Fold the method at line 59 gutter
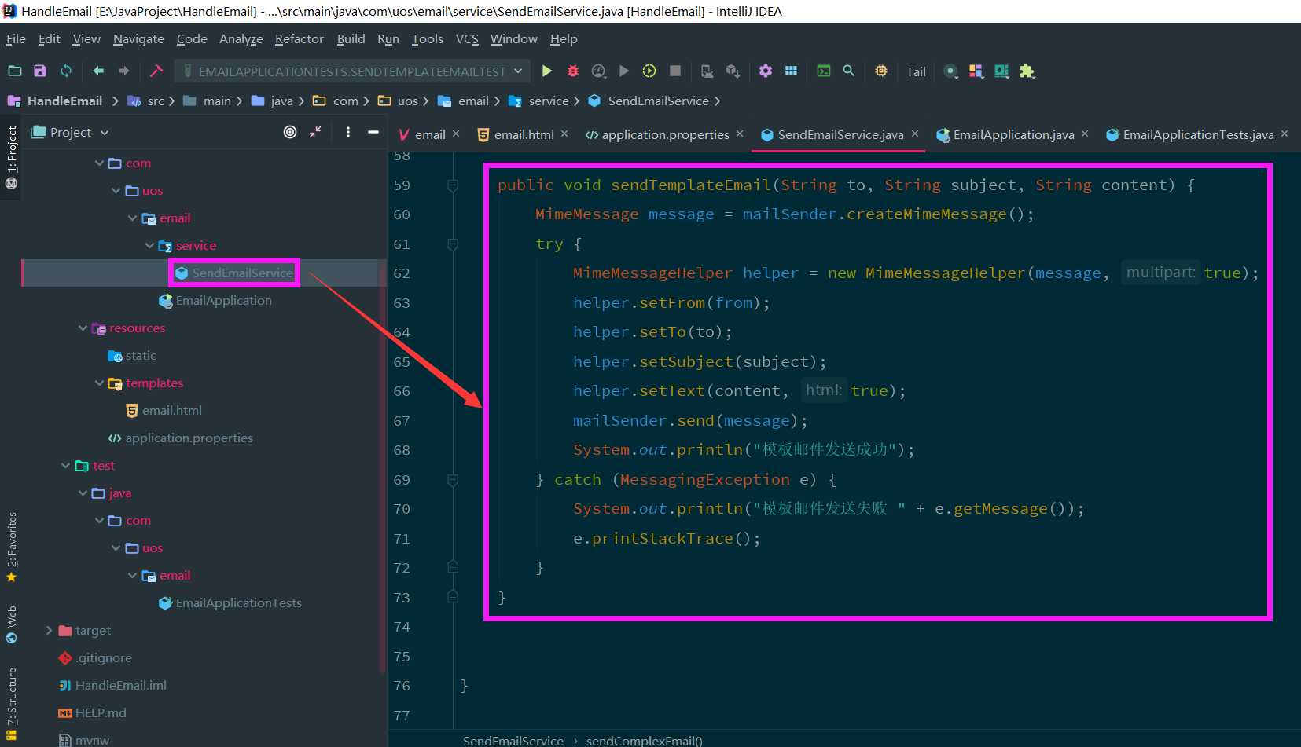The image size is (1301, 747). click(453, 185)
